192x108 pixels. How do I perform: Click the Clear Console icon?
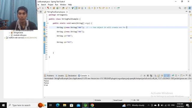click(x=155, y=76)
